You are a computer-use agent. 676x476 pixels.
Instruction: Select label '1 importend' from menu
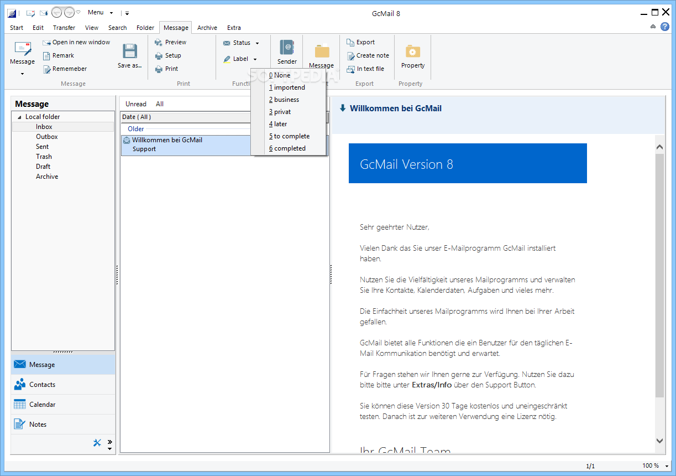(288, 87)
